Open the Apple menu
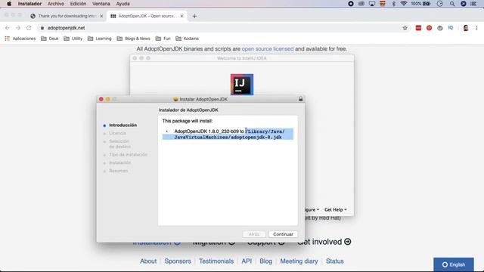Screen dimensions: 484x272 9,4
